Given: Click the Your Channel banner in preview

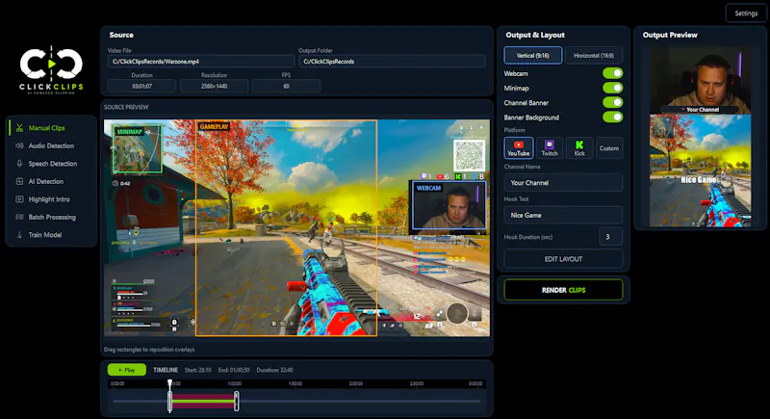Looking at the screenshot, I should (701, 110).
